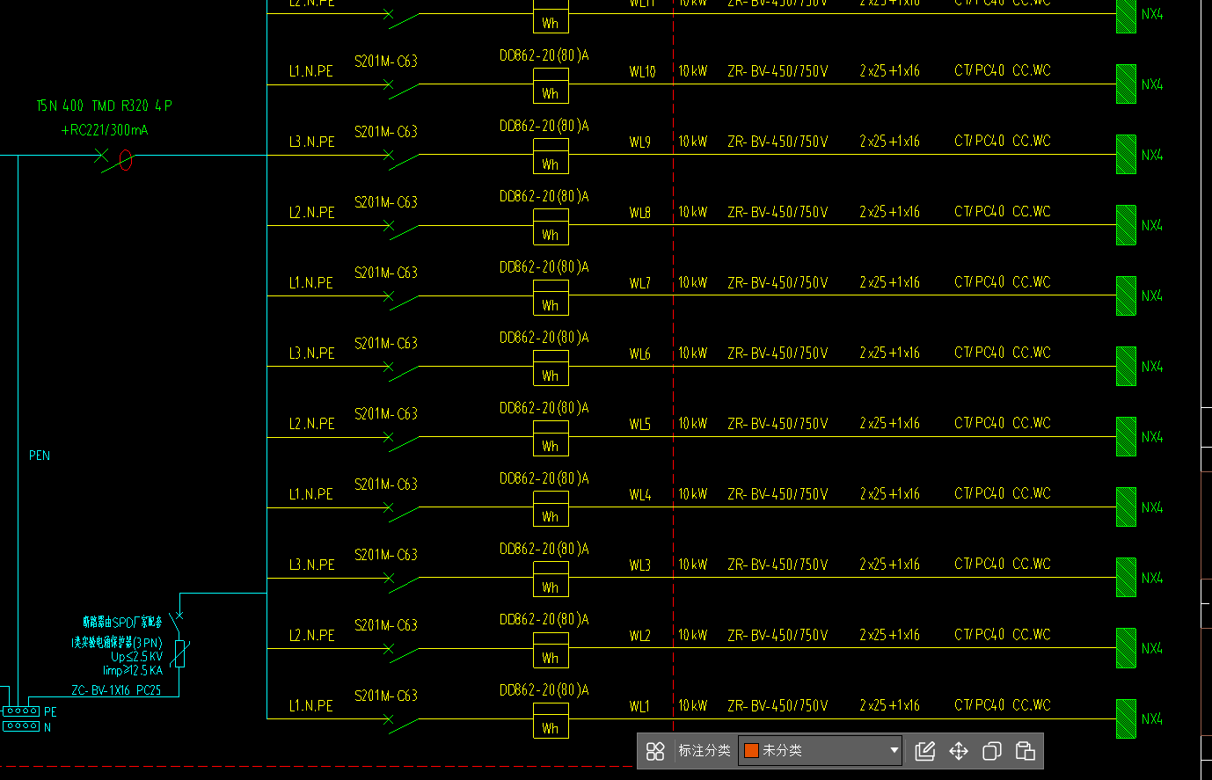This screenshot has width=1212, height=780.
Task: Click the L1.N.PE phase label of WL4
Action: click(311, 494)
